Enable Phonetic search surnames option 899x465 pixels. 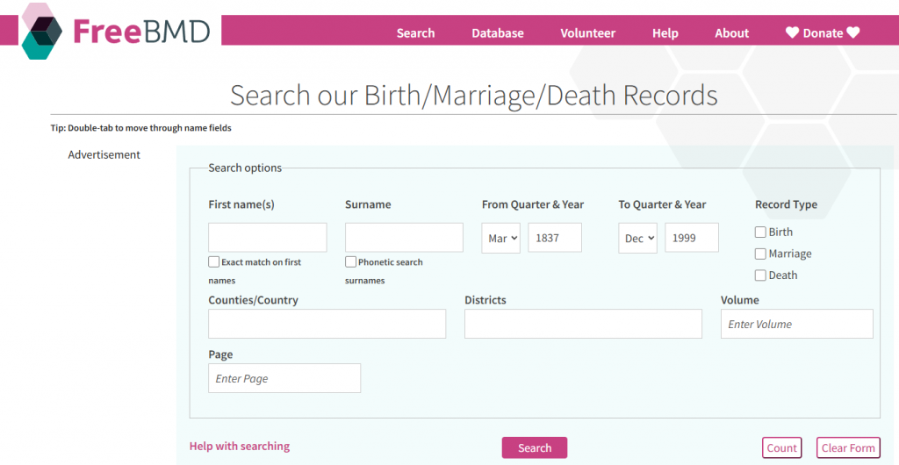pos(351,261)
